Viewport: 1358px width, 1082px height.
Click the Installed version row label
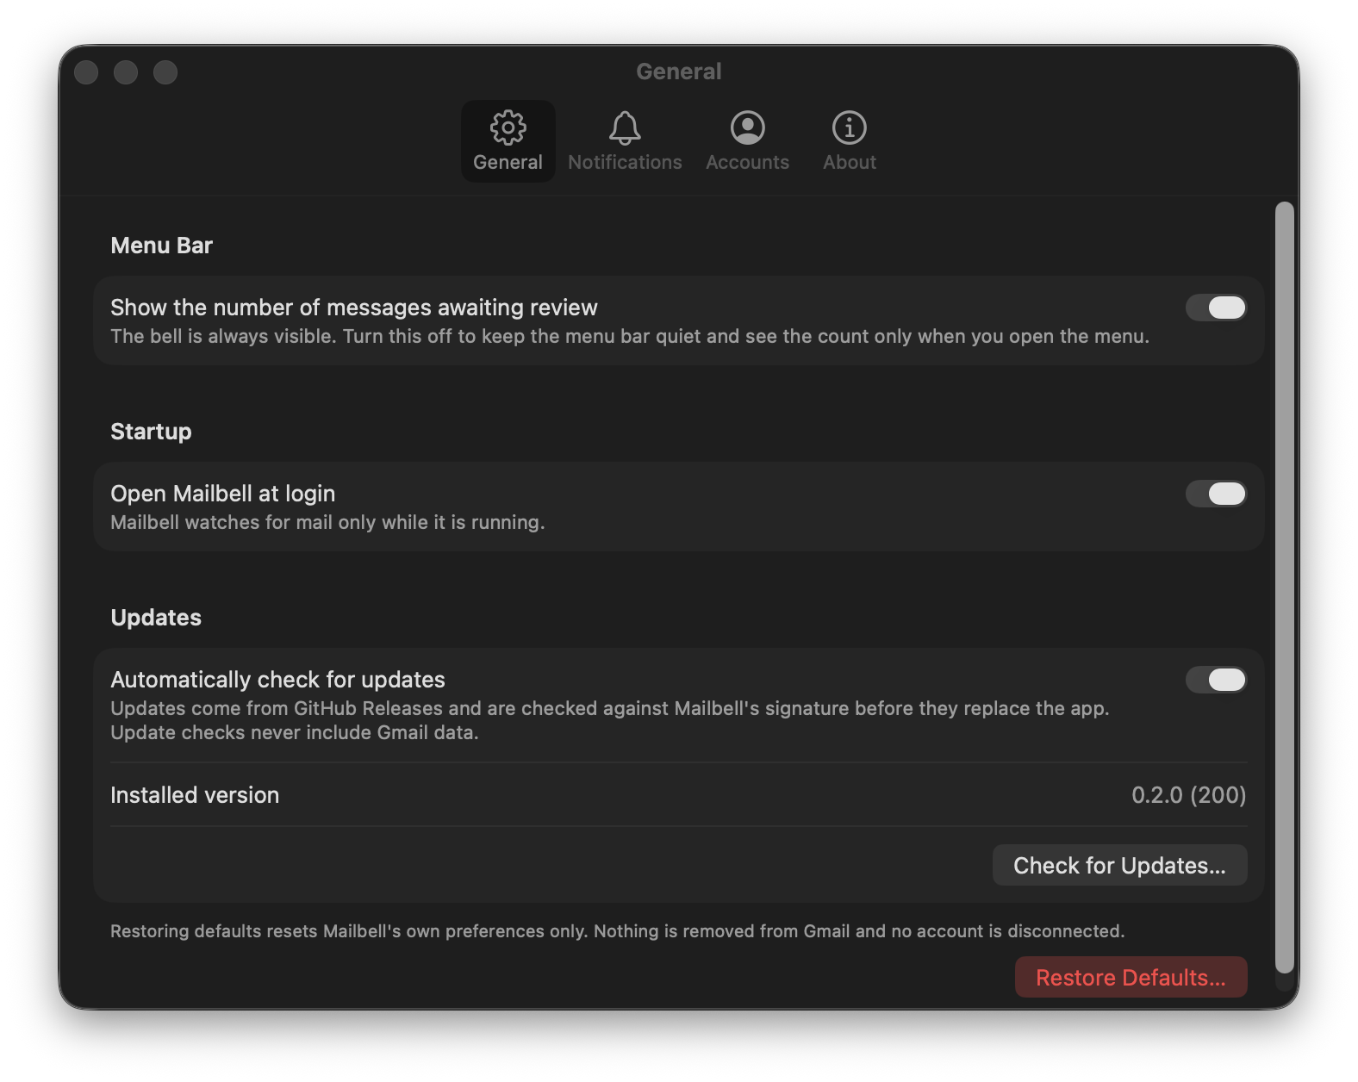195,794
